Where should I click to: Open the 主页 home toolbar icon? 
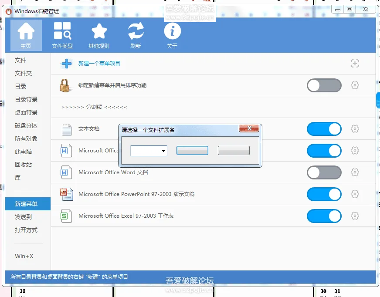click(x=26, y=35)
